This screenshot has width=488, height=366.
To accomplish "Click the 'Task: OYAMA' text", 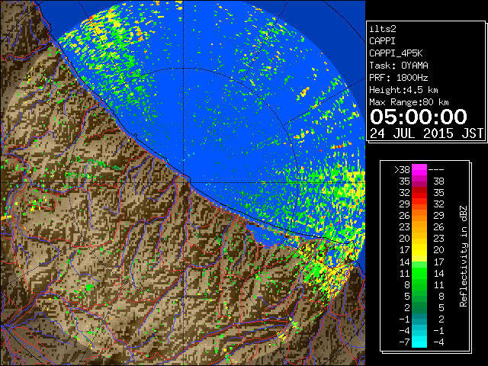I will [x=398, y=66].
